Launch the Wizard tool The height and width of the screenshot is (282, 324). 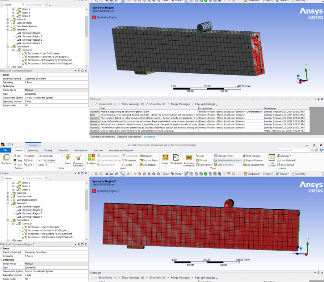(201, 160)
